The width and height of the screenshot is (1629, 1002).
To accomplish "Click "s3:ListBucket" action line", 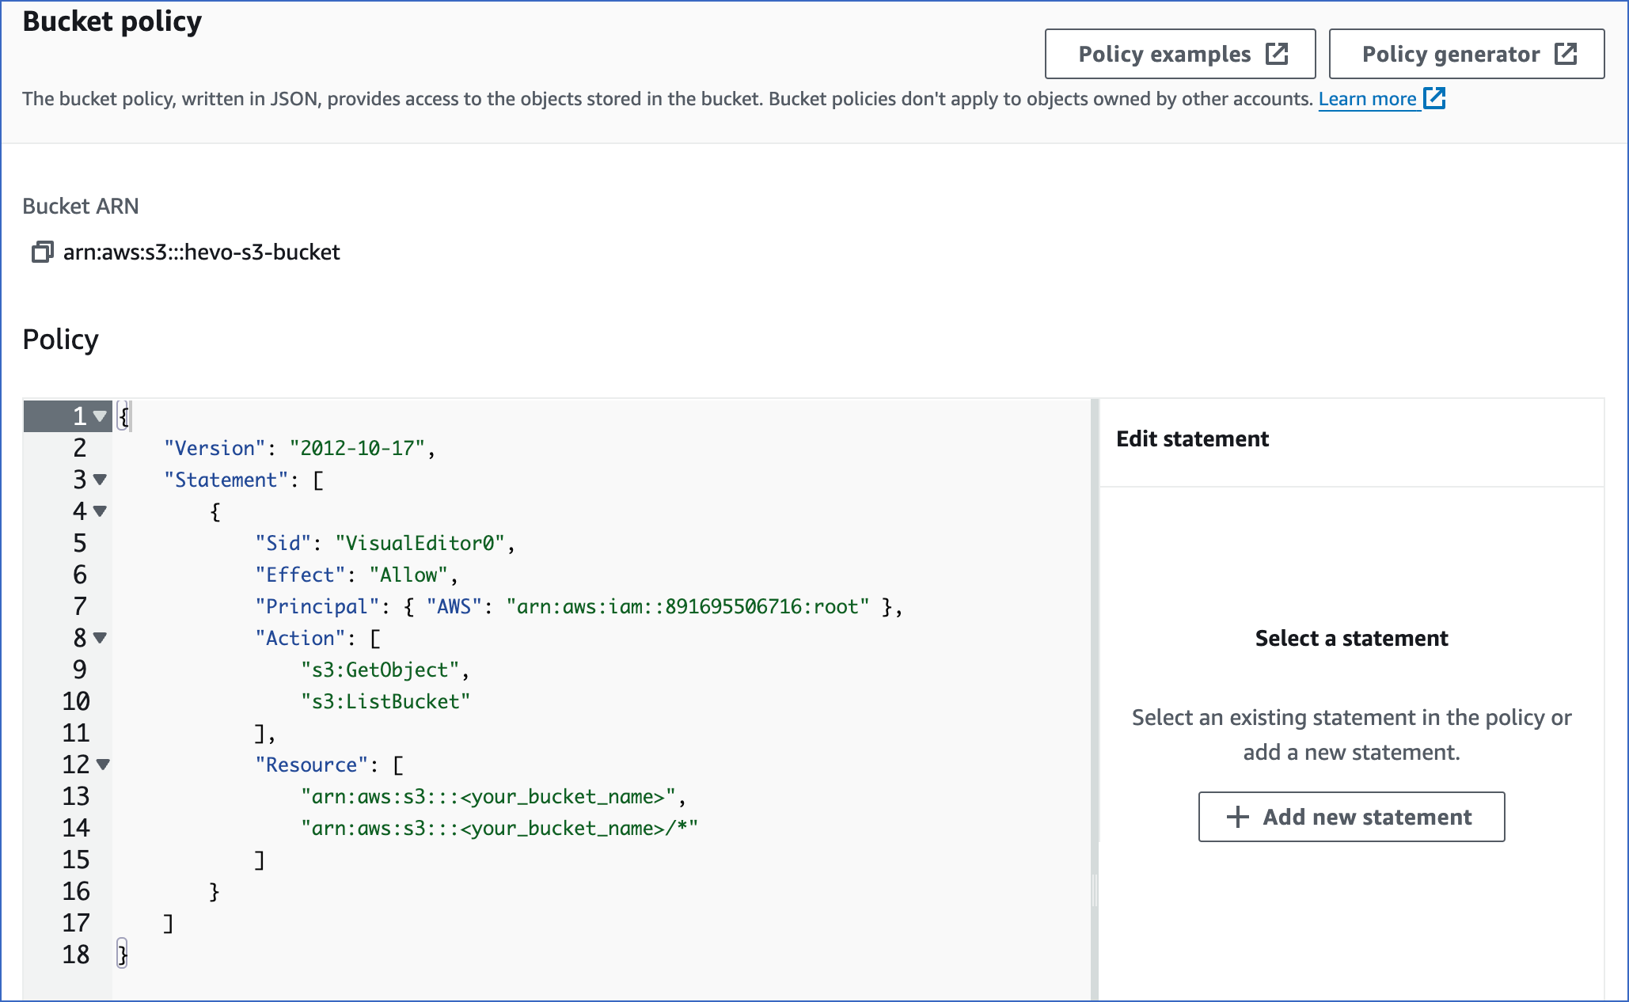I will (385, 701).
